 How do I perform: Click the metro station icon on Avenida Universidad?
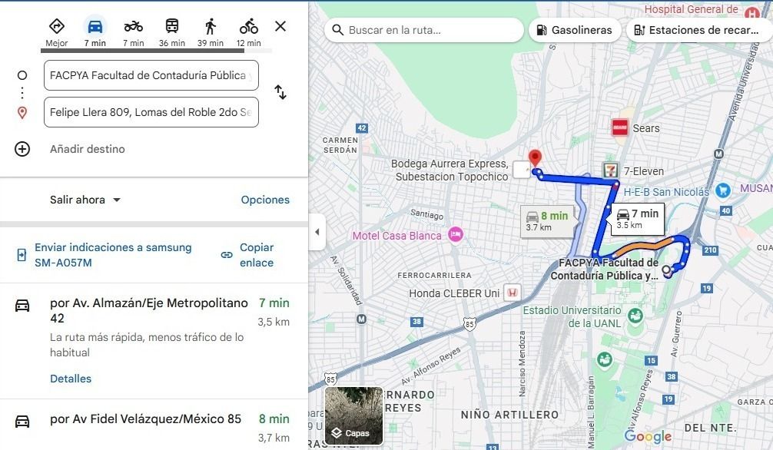point(718,154)
